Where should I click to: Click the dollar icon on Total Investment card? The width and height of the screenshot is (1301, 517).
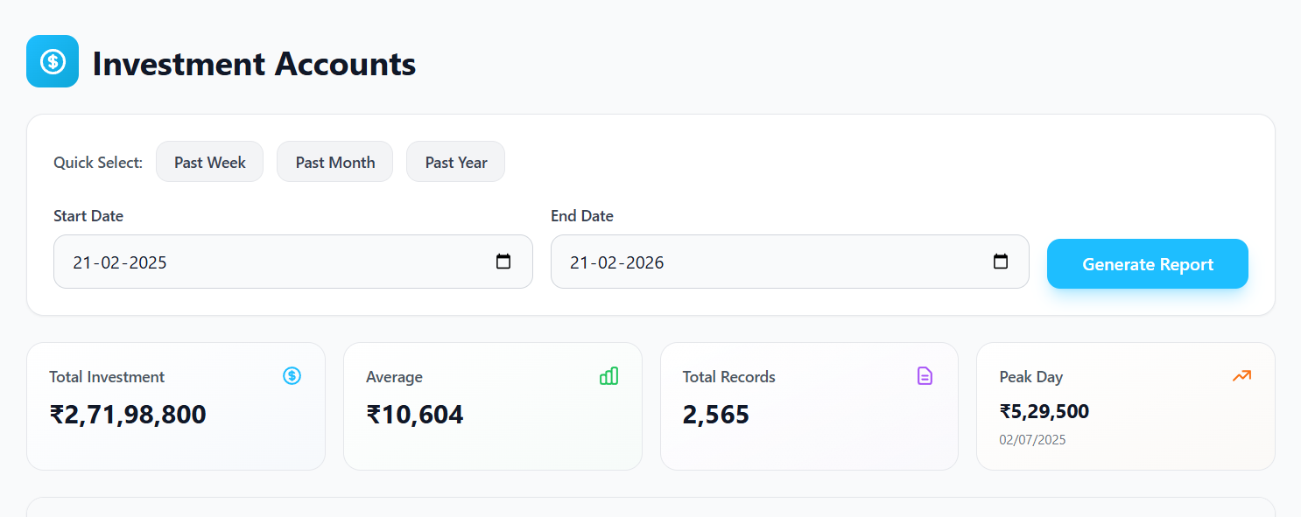pyautogui.click(x=292, y=376)
